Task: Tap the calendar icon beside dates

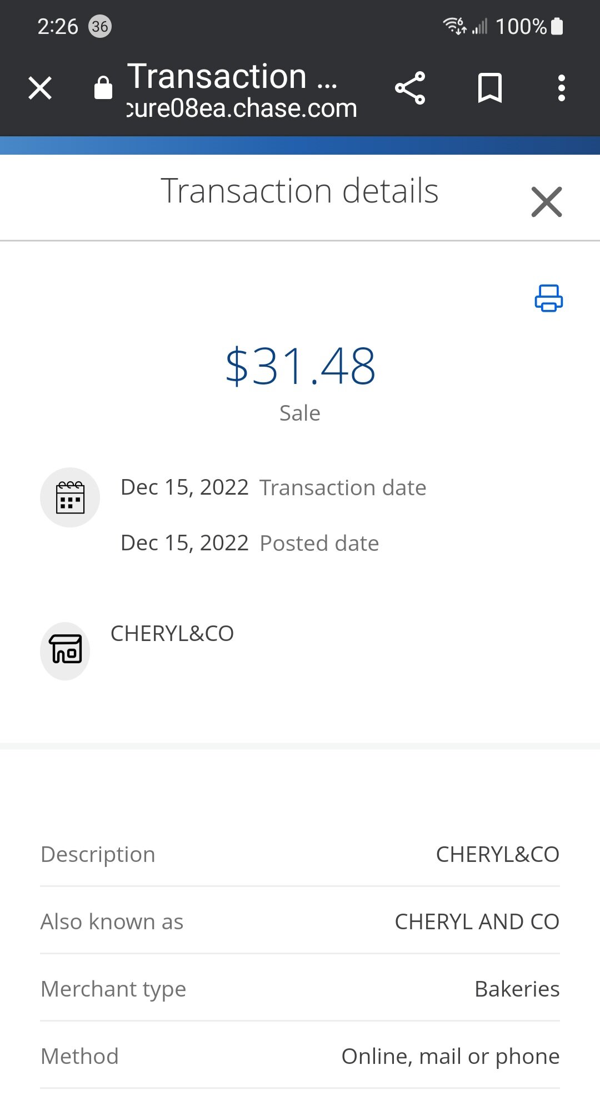Action: coord(70,497)
